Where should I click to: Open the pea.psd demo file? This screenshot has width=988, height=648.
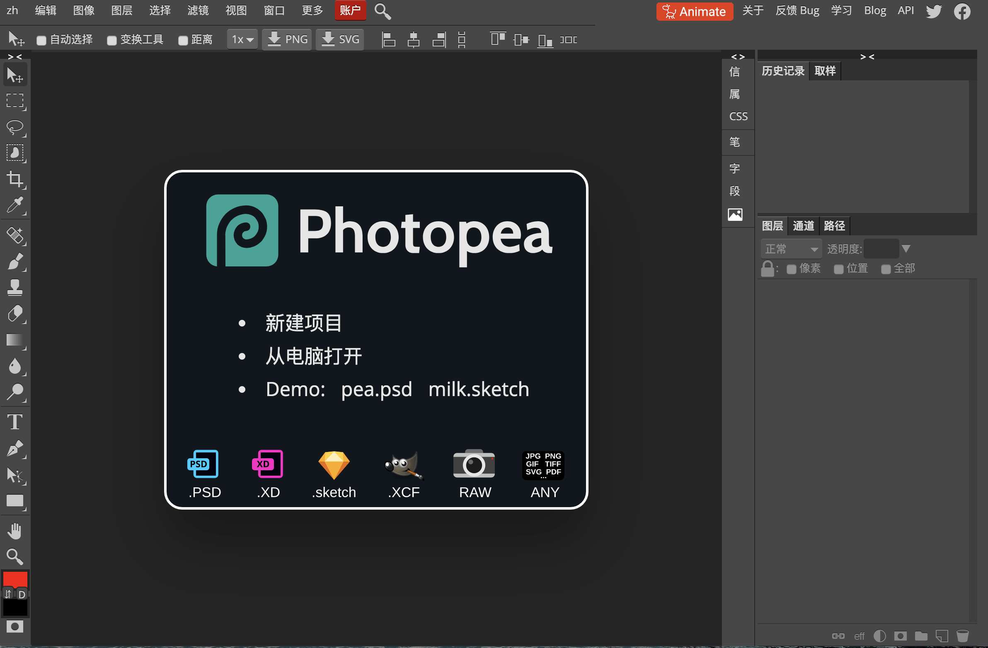(376, 389)
